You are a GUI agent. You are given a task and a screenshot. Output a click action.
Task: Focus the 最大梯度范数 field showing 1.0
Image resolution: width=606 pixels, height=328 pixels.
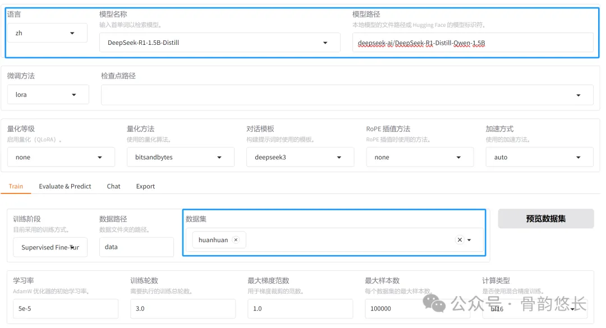(300, 309)
